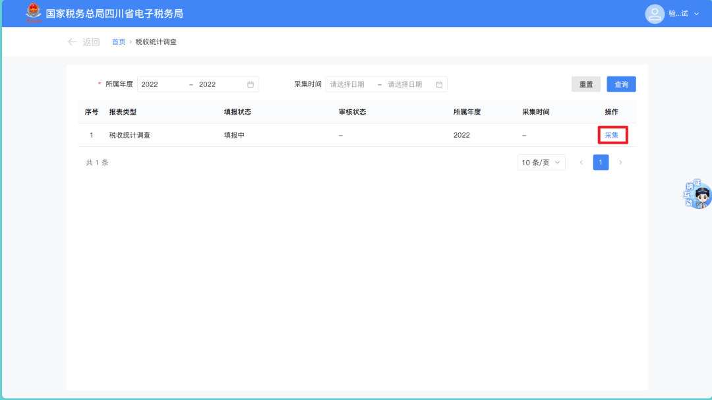
Task: Go back via 返回 link
Action: [91, 42]
